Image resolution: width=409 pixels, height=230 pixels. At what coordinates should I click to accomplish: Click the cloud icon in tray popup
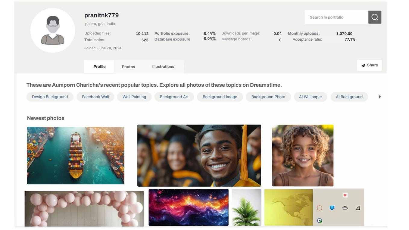(x=345, y=208)
